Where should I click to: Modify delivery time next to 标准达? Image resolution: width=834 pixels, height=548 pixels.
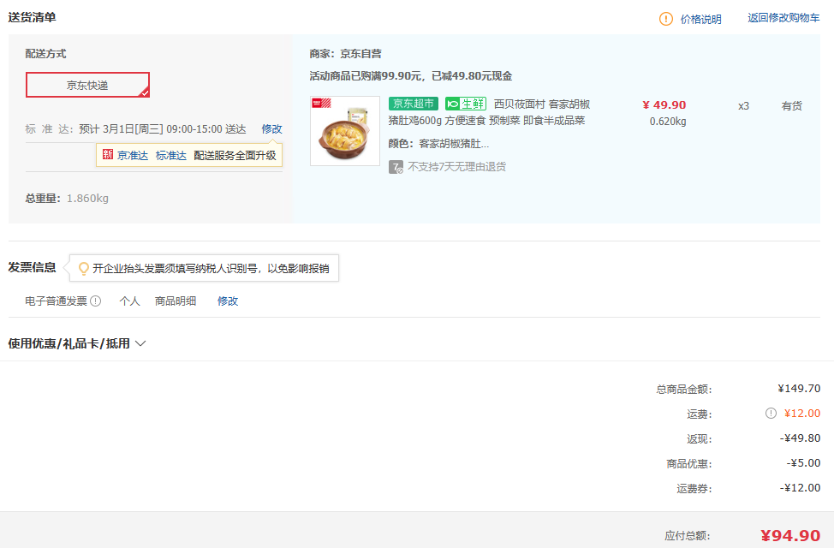(271, 128)
